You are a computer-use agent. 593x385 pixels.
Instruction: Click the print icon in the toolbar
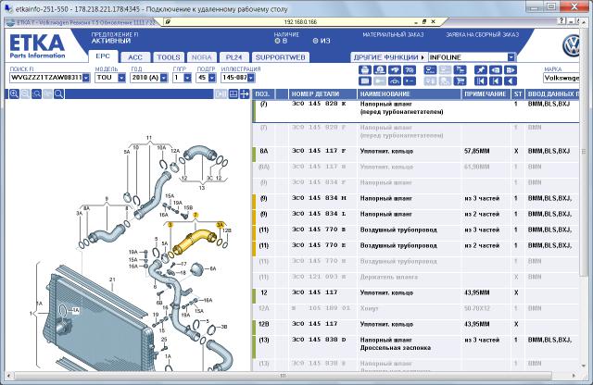pyautogui.click(x=365, y=70)
